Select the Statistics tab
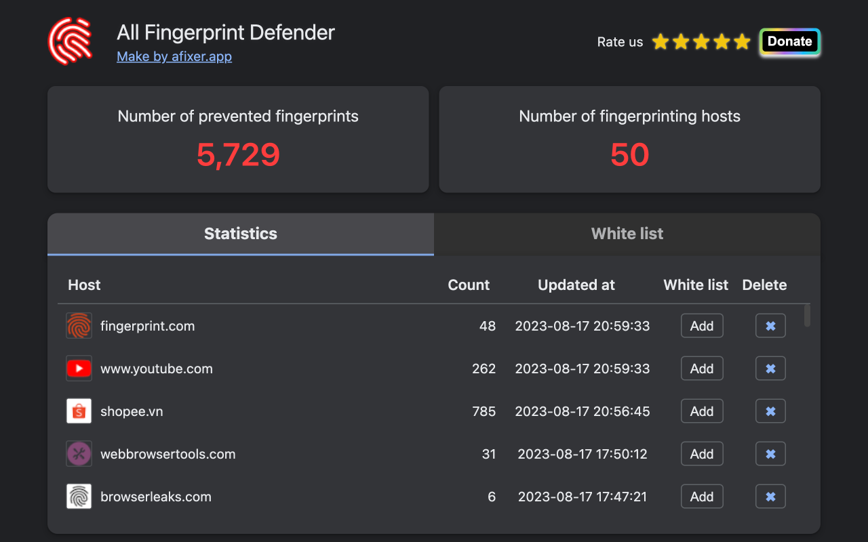This screenshot has width=868, height=542. [240, 234]
